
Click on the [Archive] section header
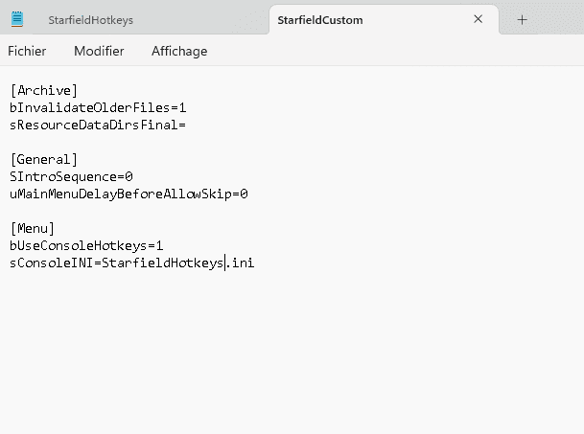coord(43,90)
